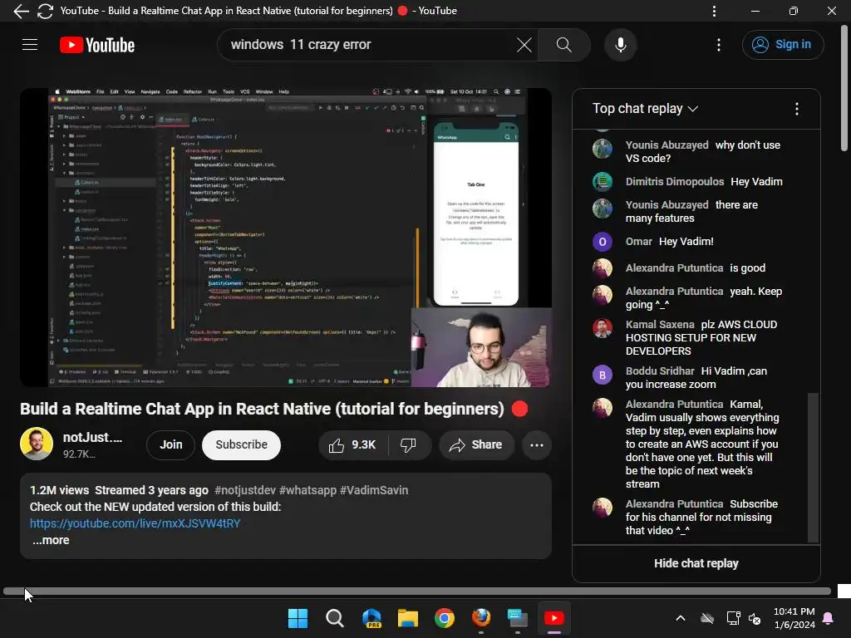Viewport: 851px width, 638px height.
Task: Run search with the magnifier button
Action: (564, 45)
